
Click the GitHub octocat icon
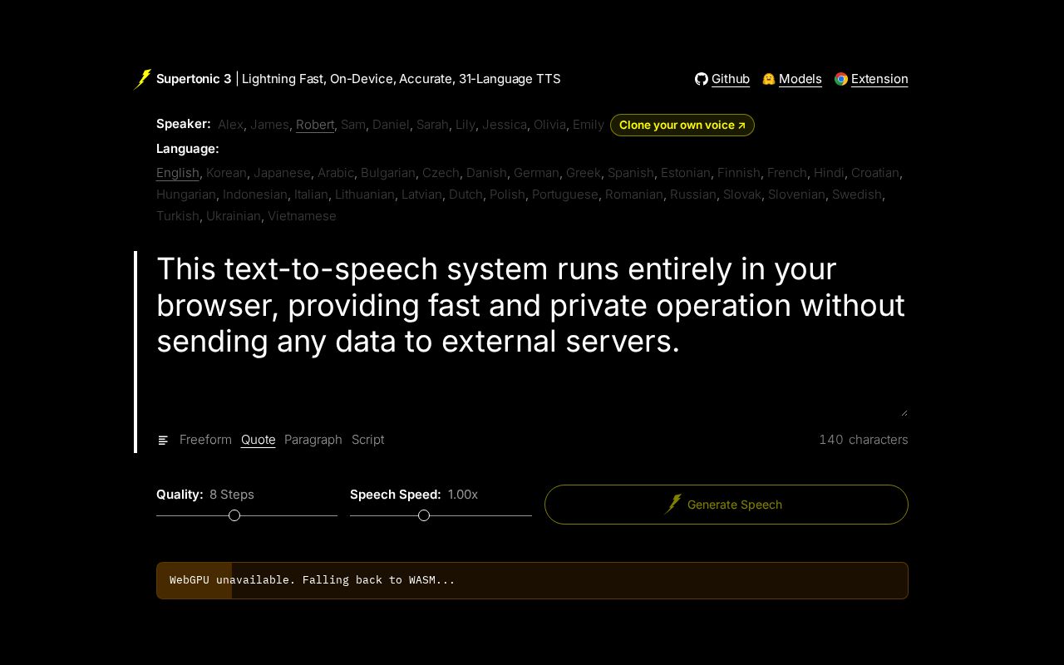pyautogui.click(x=702, y=79)
